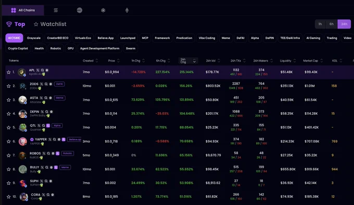This screenshot has width=354, height=205.
Task: Click QTL's purple platform icon
Action: tap(48, 126)
